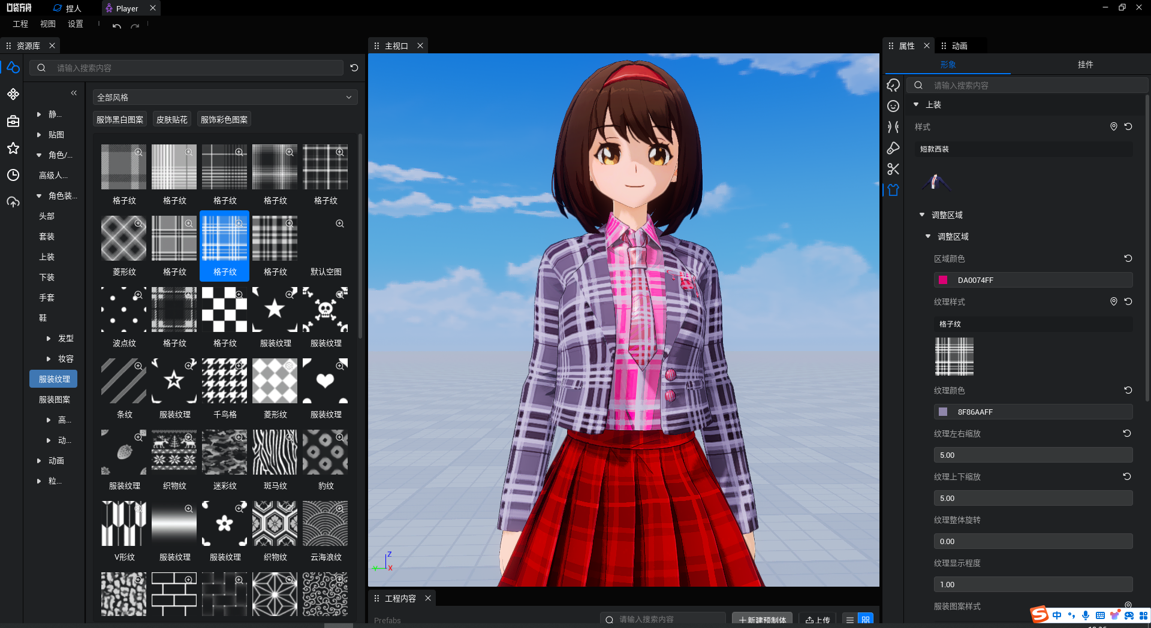Expand the 发型 tree node
The image size is (1151, 628).
pyautogui.click(x=49, y=339)
